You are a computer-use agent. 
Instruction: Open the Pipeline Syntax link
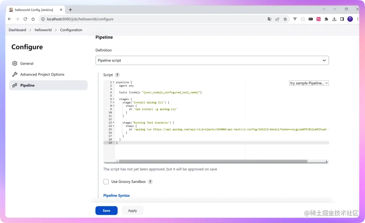[x=116, y=196]
